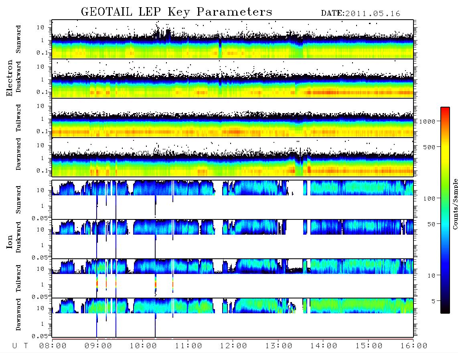
Task: Click the Electron Duskward spectrogram panel
Action: [x=233, y=78]
